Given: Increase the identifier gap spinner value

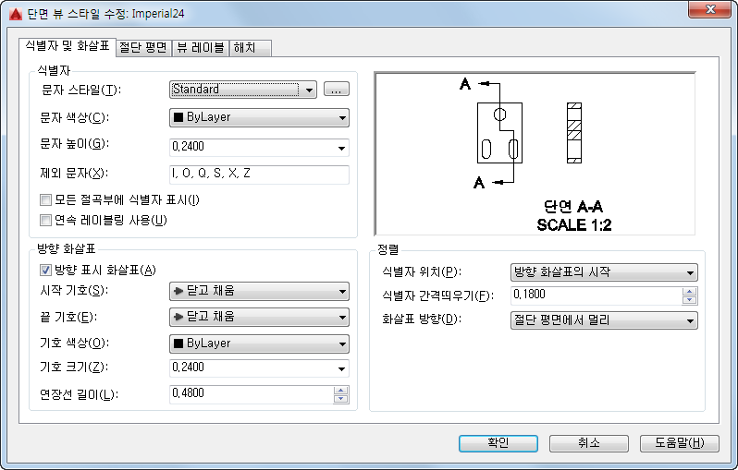Looking at the screenshot, I should (689, 291).
